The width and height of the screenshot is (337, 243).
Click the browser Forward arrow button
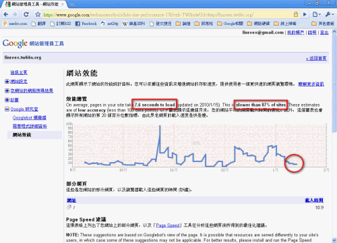(15, 15)
